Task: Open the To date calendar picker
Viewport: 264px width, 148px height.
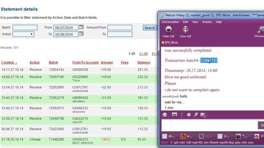Action: pyautogui.click(x=81, y=34)
